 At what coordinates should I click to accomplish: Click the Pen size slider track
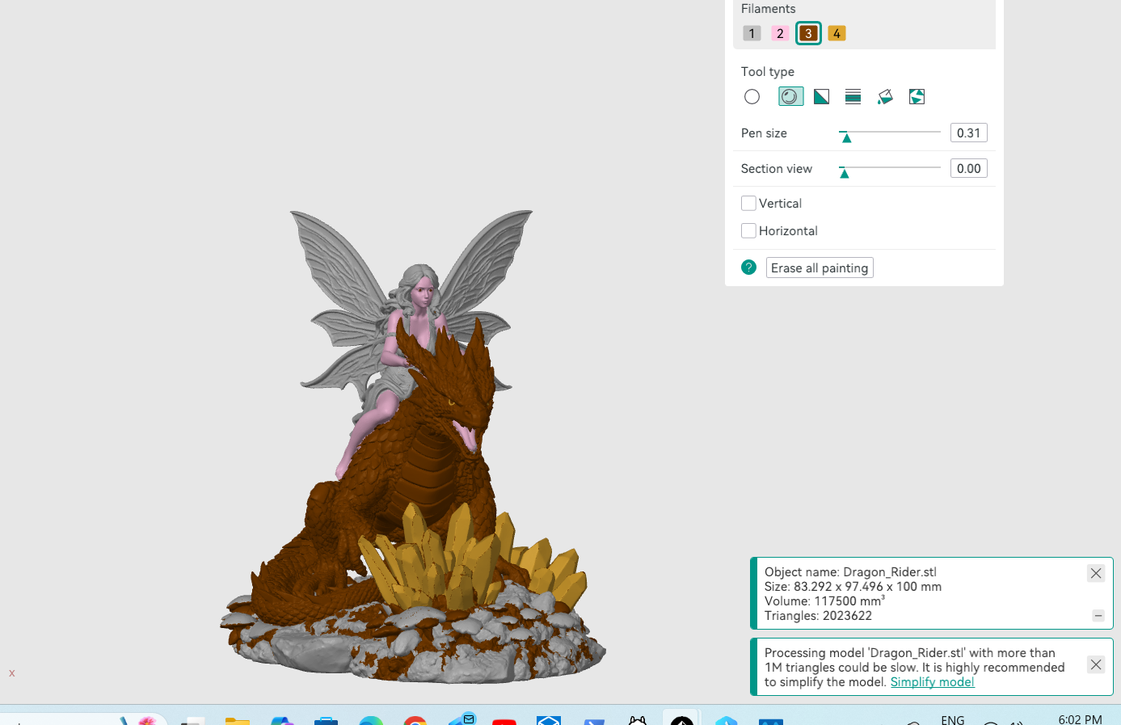pos(889,132)
